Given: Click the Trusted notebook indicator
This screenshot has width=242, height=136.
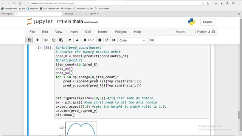Looking at the screenshot, I should point(180,32).
